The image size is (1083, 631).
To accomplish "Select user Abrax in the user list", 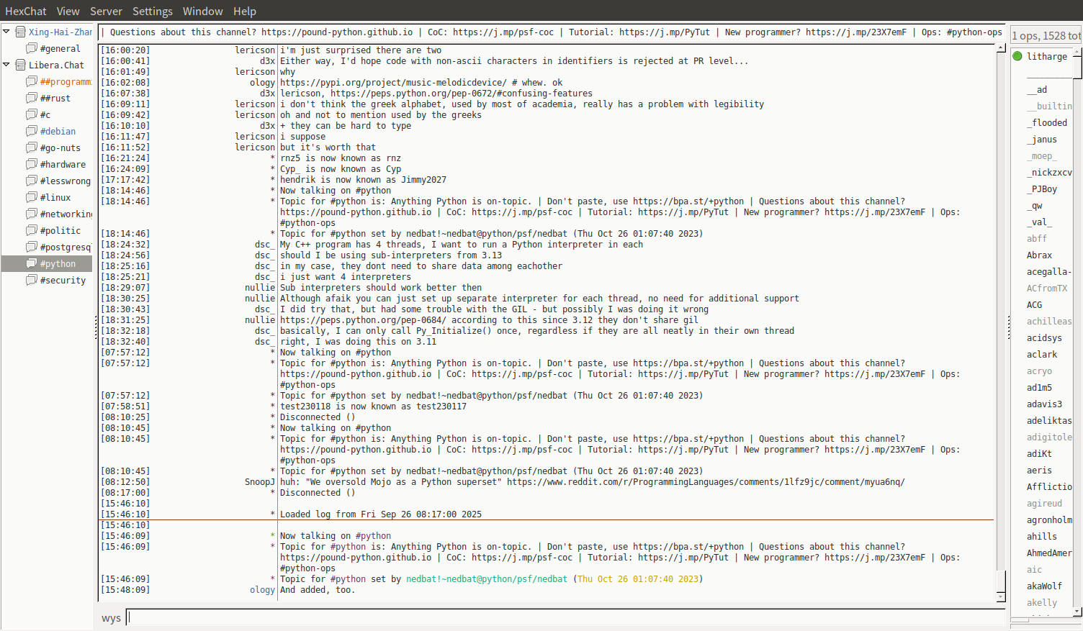I will point(1039,255).
